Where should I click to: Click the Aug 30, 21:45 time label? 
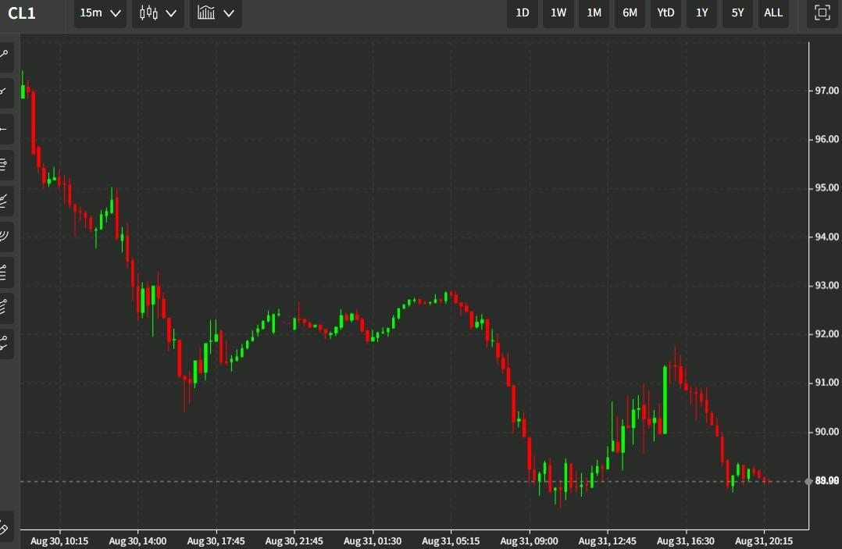[294, 541]
